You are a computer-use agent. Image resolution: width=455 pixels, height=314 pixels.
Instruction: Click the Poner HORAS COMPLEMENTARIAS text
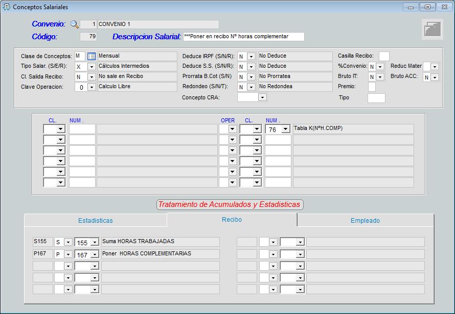147,253
